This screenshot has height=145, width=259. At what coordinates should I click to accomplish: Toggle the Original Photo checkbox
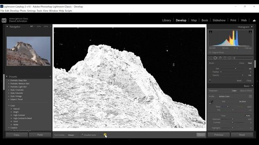(x=210, y=52)
